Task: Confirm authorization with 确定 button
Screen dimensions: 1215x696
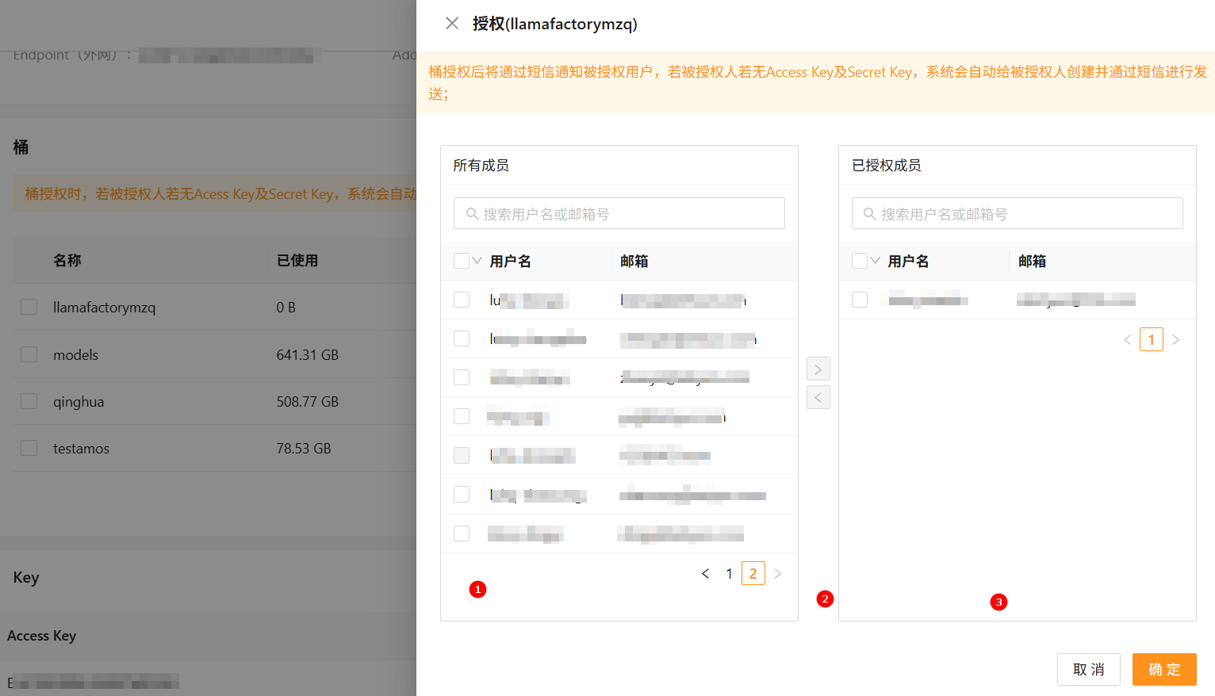Action: coord(1164,670)
